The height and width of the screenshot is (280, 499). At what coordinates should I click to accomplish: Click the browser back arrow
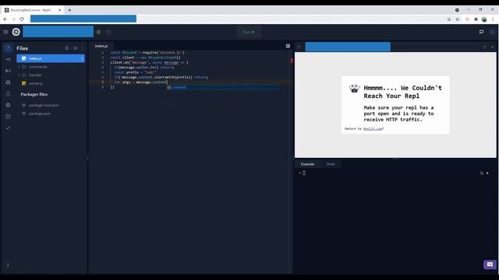click(5, 19)
